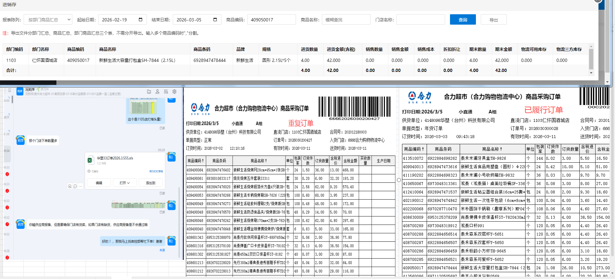The height and width of the screenshot is (279, 615).
Task: Click the Excel file icon for 华塑33订单
Action: 90,160
